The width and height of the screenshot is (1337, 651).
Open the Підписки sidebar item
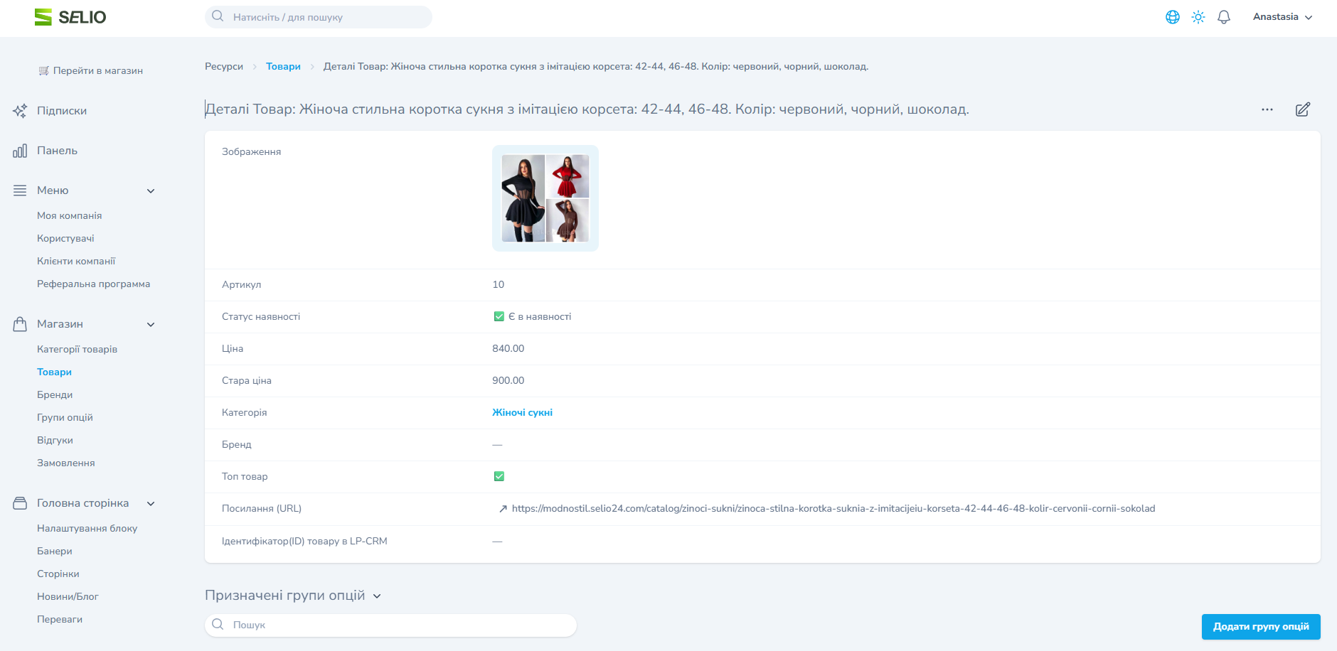[62, 111]
